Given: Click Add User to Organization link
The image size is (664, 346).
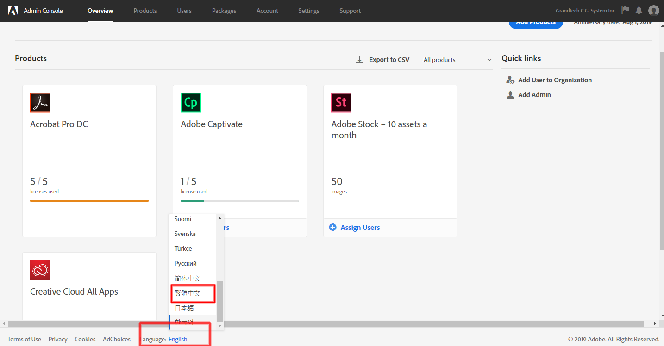Looking at the screenshot, I should [x=555, y=80].
